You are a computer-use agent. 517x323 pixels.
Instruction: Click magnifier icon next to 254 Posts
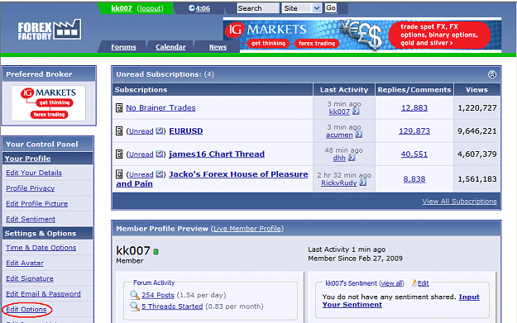[135, 295]
